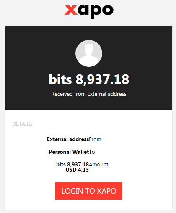The width and height of the screenshot is (176, 213).
Task: Select the "Personal Wallet" value
Action: [69, 152]
